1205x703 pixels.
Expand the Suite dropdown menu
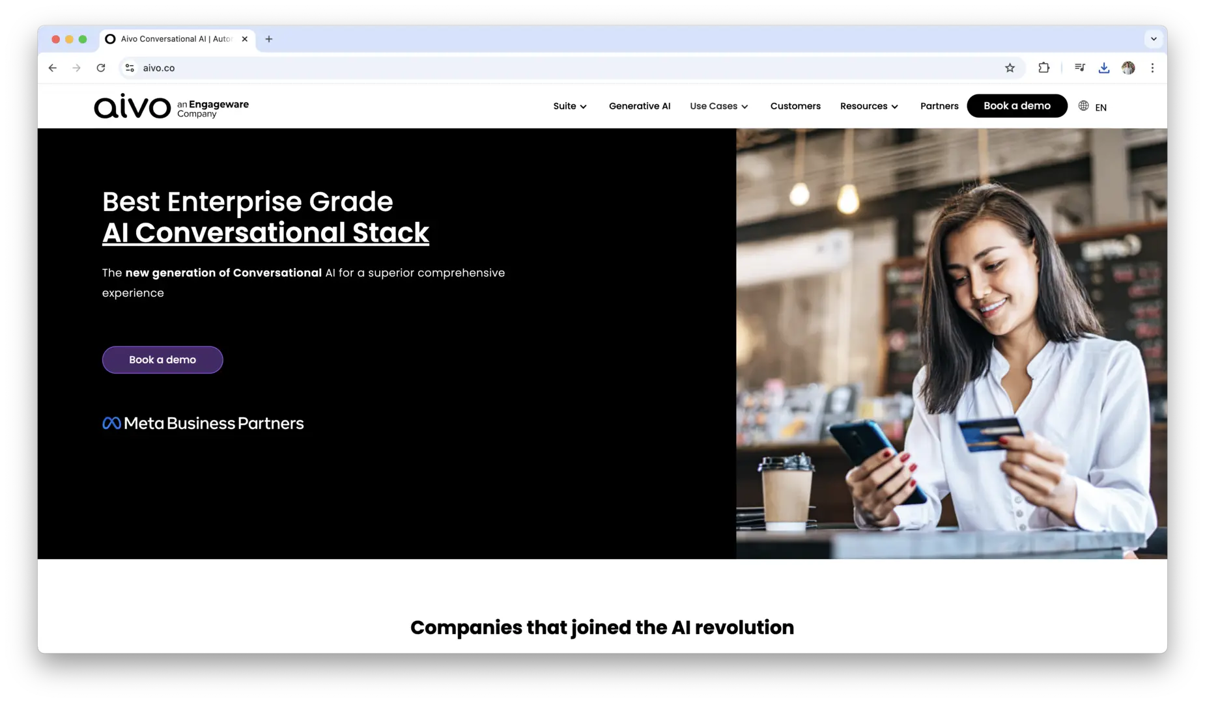pos(569,106)
